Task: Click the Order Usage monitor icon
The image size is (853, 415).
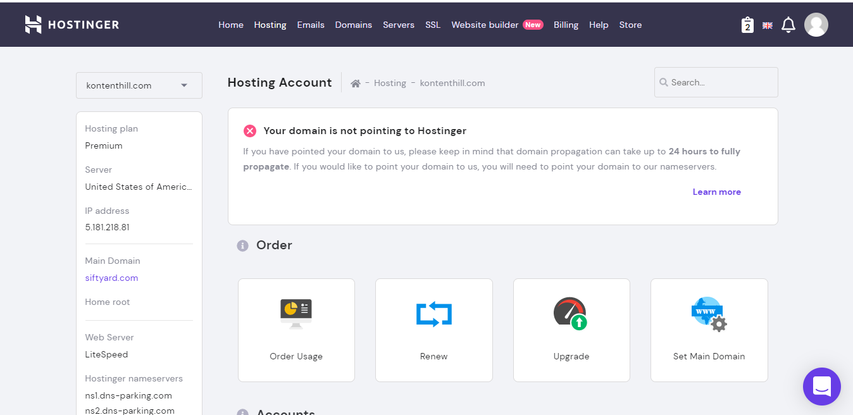Action: tap(296, 314)
